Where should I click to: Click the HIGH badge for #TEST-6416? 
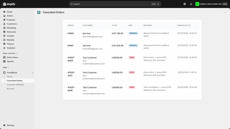click(132, 87)
